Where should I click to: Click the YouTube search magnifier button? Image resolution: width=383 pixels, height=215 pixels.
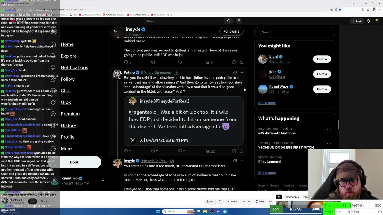coord(229,21)
